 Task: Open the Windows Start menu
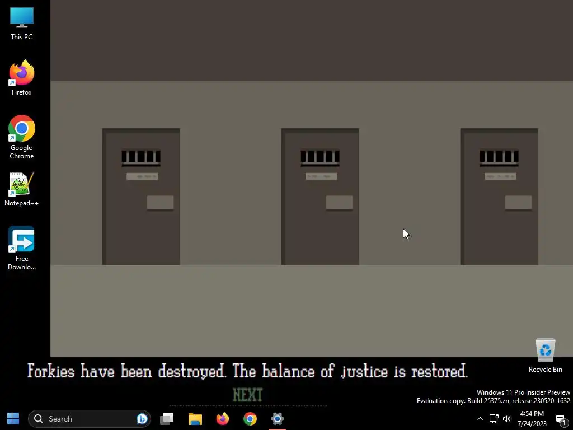(x=13, y=419)
